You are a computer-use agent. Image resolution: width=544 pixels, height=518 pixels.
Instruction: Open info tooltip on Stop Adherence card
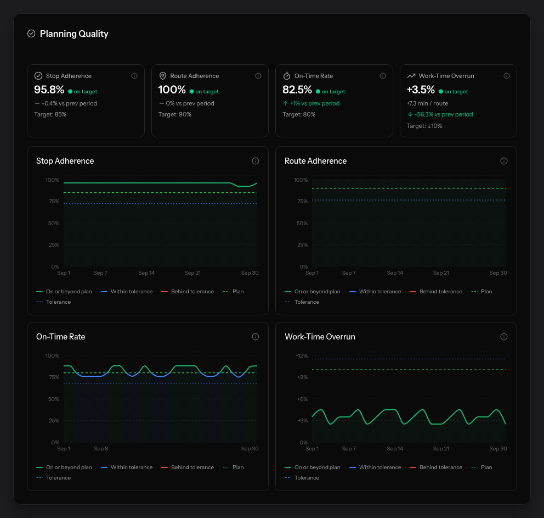tap(134, 76)
